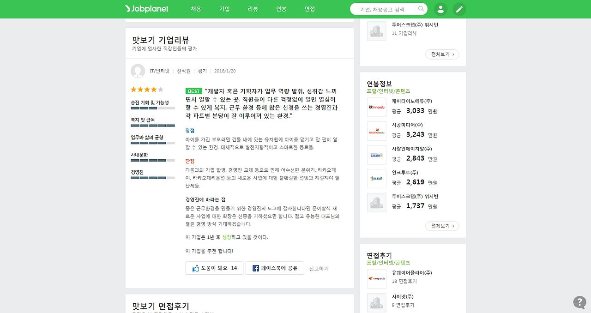Expand 전체보기 under 연봉정보 section
The height and width of the screenshot is (313, 591).
point(441,226)
